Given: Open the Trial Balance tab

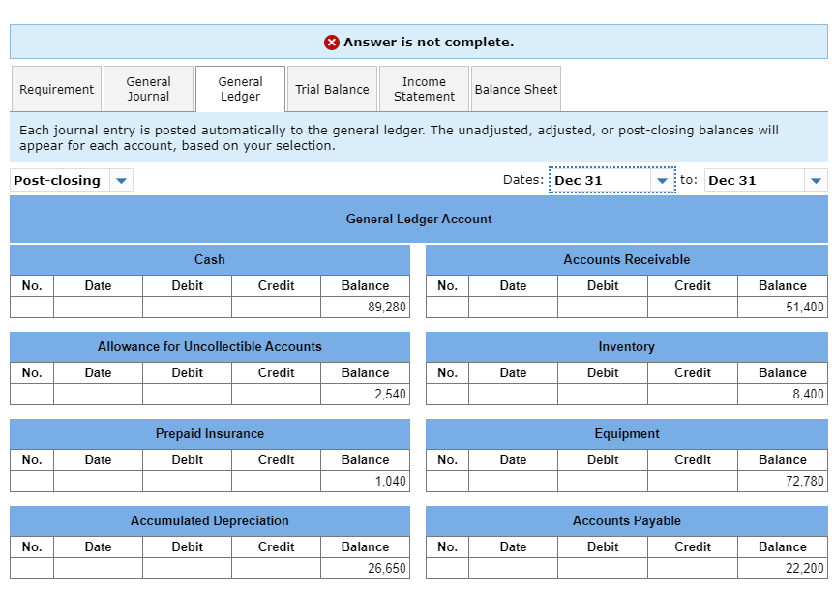Looking at the screenshot, I should point(333,89).
